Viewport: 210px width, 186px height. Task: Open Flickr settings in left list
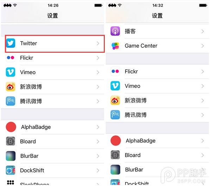[x=52, y=58]
